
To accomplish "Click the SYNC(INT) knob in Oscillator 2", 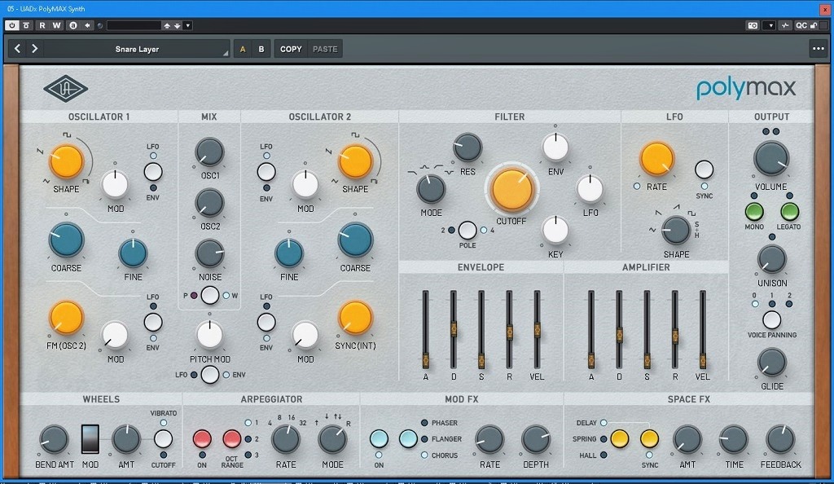I will point(355,318).
